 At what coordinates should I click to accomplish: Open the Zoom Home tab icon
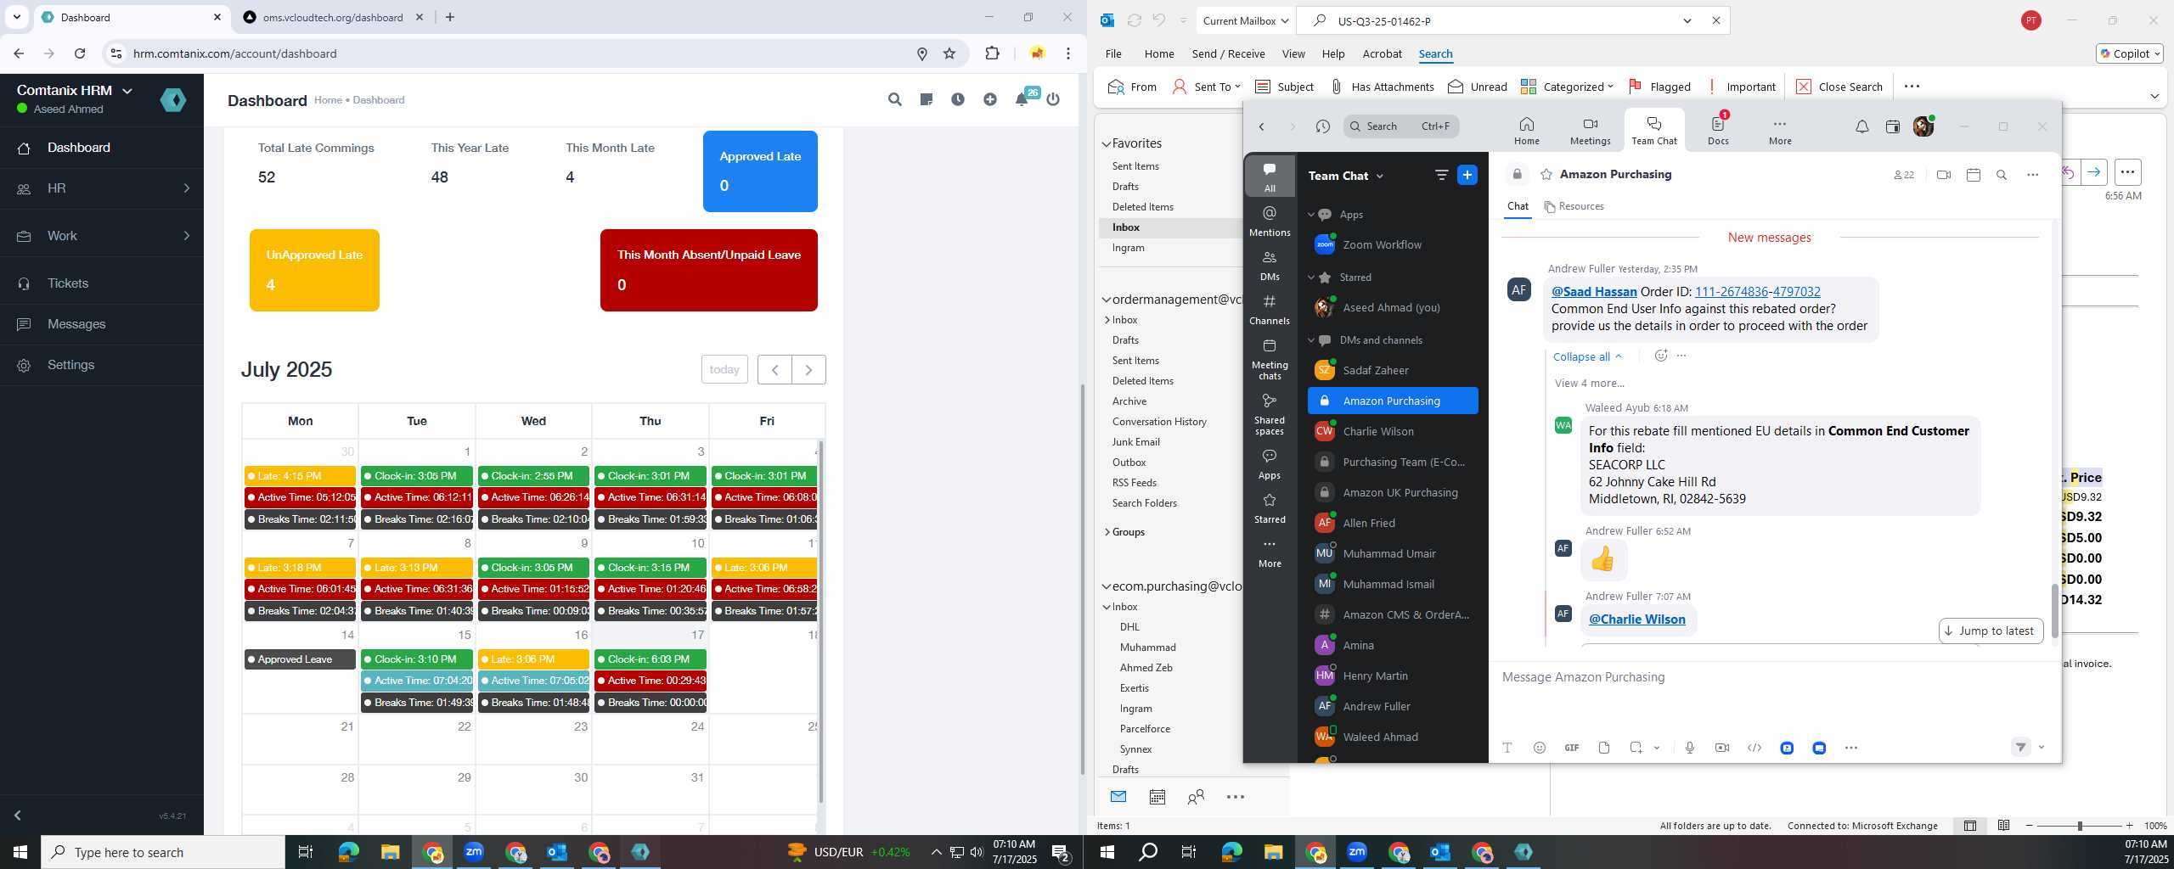click(x=1526, y=131)
